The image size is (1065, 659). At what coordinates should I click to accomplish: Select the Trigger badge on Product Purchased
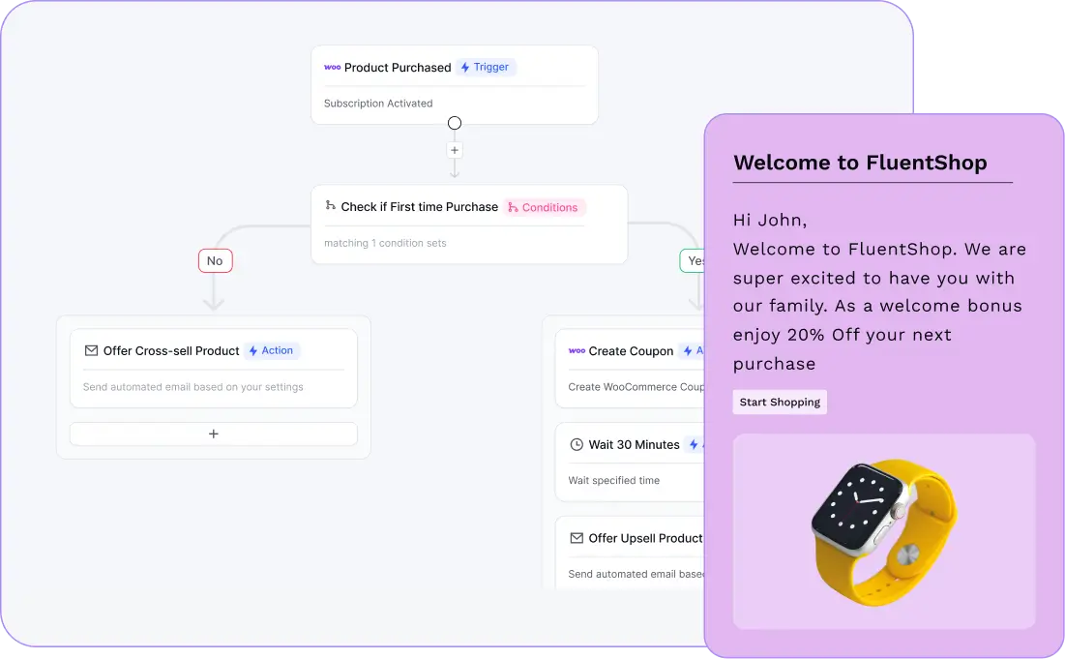pos(486,68)
